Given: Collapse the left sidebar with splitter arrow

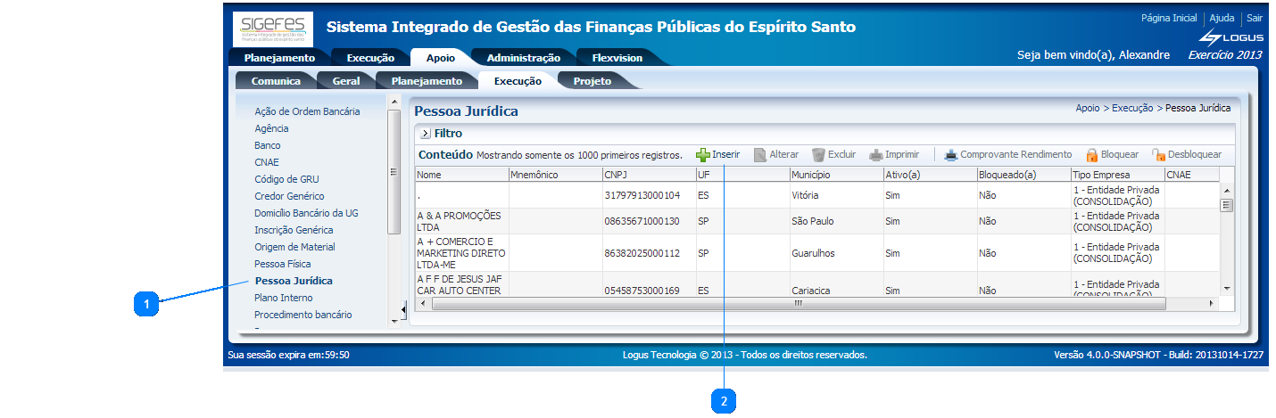Looking at the screenshot, I should (x=403, y=309).
